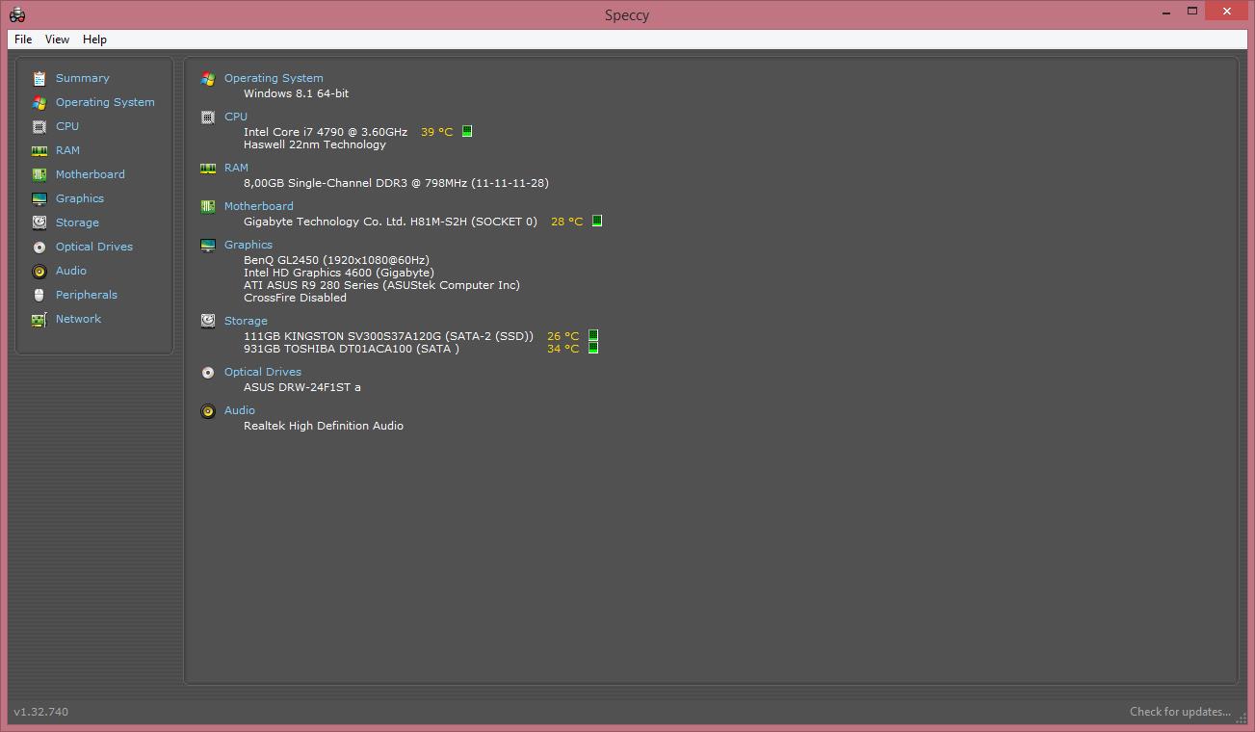Screen dimensions: 1255x732
Task: Click the Storage drive icon in sidebar
Action: (x=39, y=222)
